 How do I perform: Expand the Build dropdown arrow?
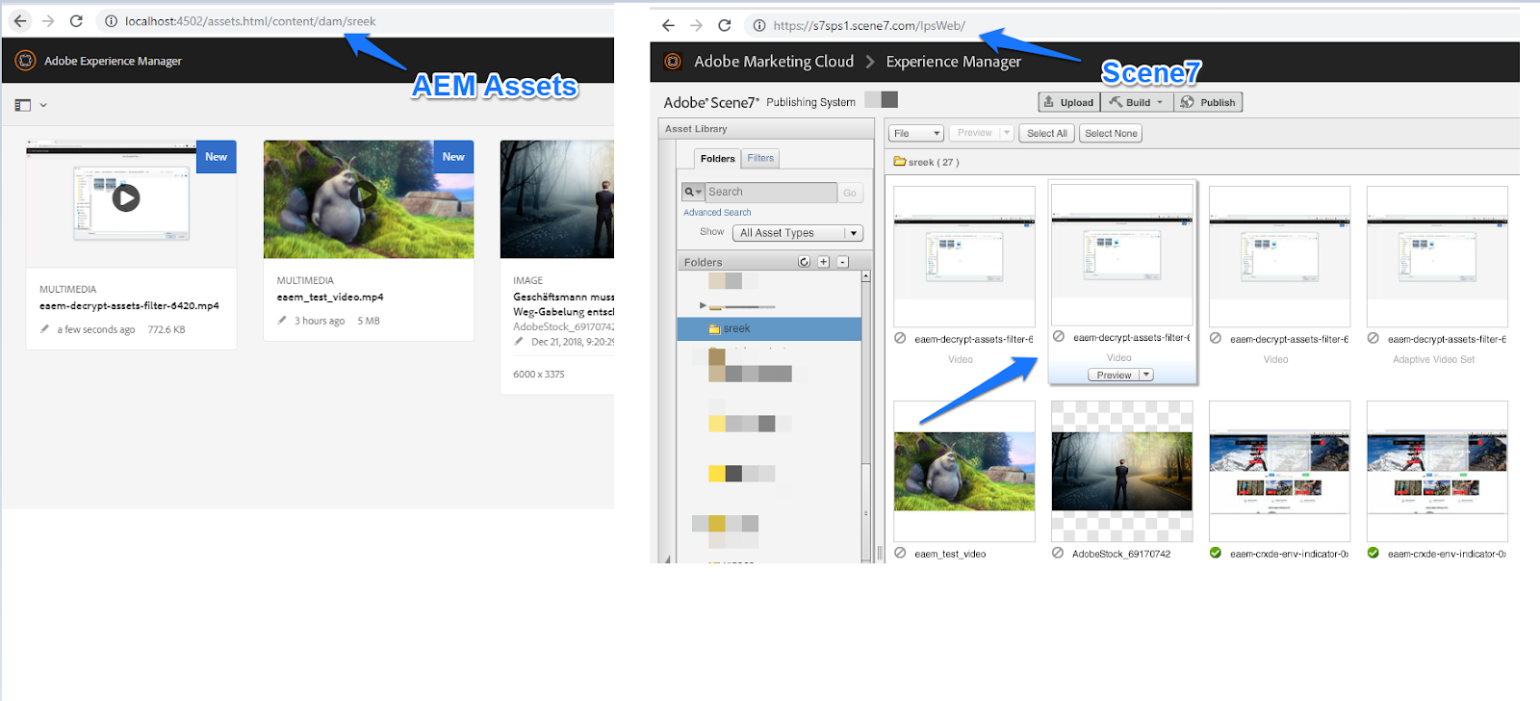tap(1160, 102)
